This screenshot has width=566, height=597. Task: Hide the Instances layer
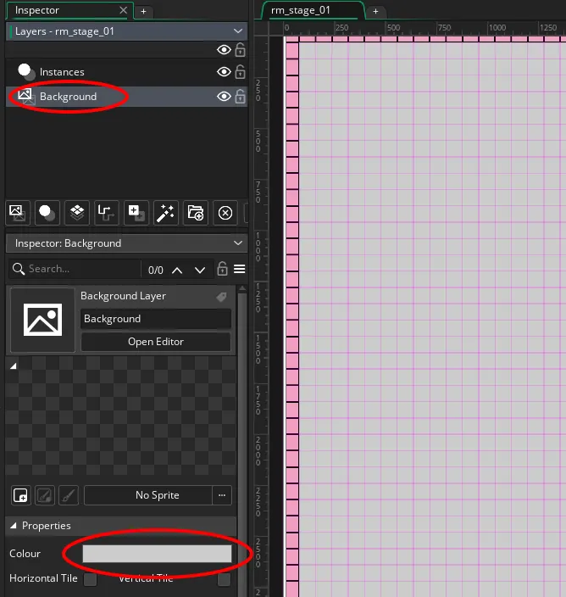click(224, 71)
